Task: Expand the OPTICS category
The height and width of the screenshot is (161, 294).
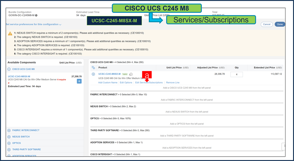Action: 9,143
